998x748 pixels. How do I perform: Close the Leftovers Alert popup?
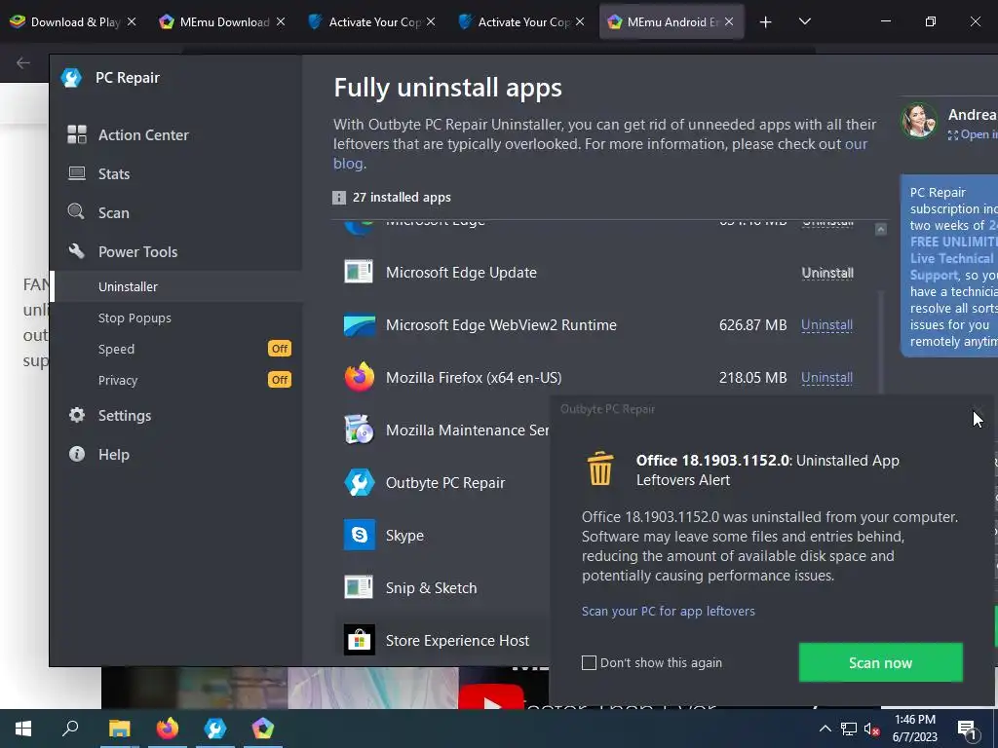click(978, 410)
